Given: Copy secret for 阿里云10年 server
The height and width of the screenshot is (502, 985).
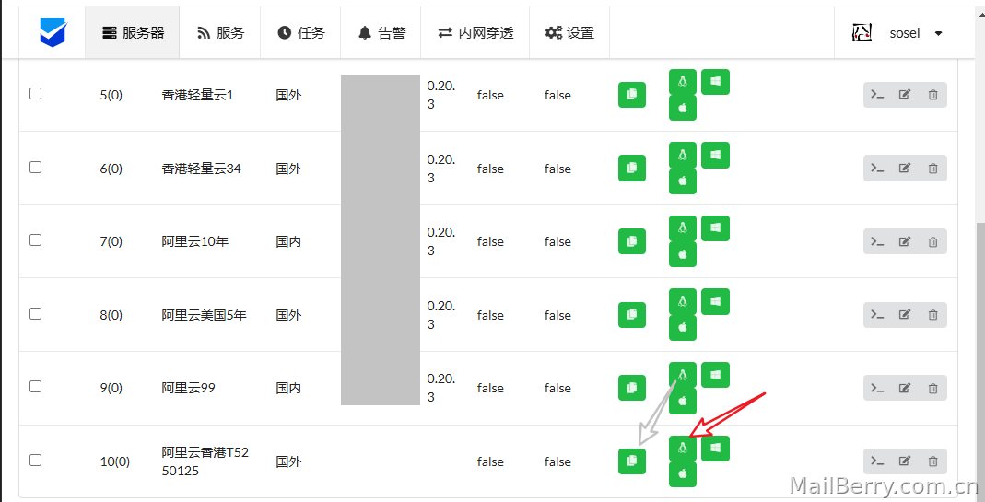Looking at the screenshot, I should (x=632, y=241).
